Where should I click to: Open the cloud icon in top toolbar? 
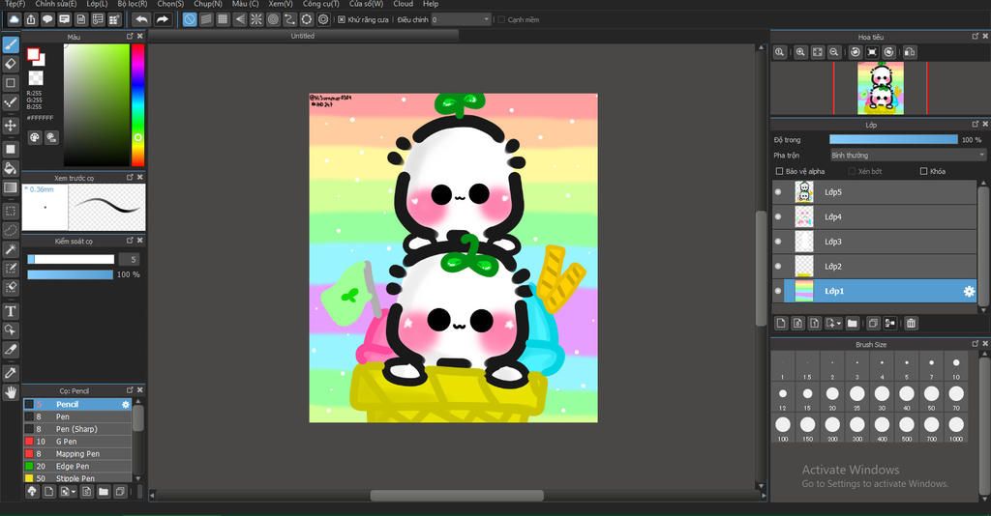(x=14, y=19)
